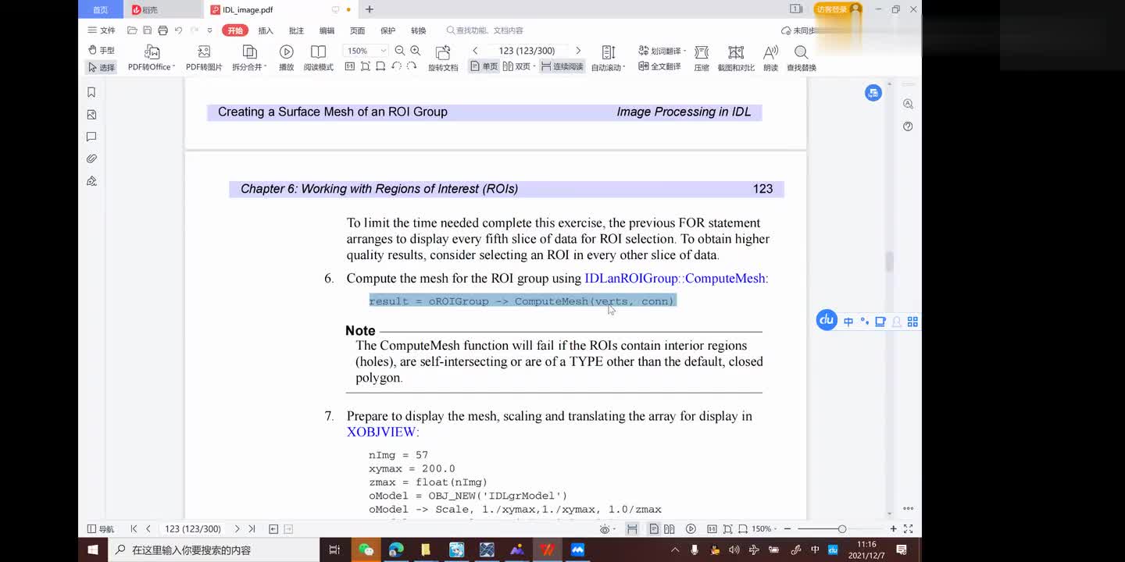This screenshot has height=562, width=1125.
Task: Open the Insert (插入) ribbon tab
Action: click(266, 30)
